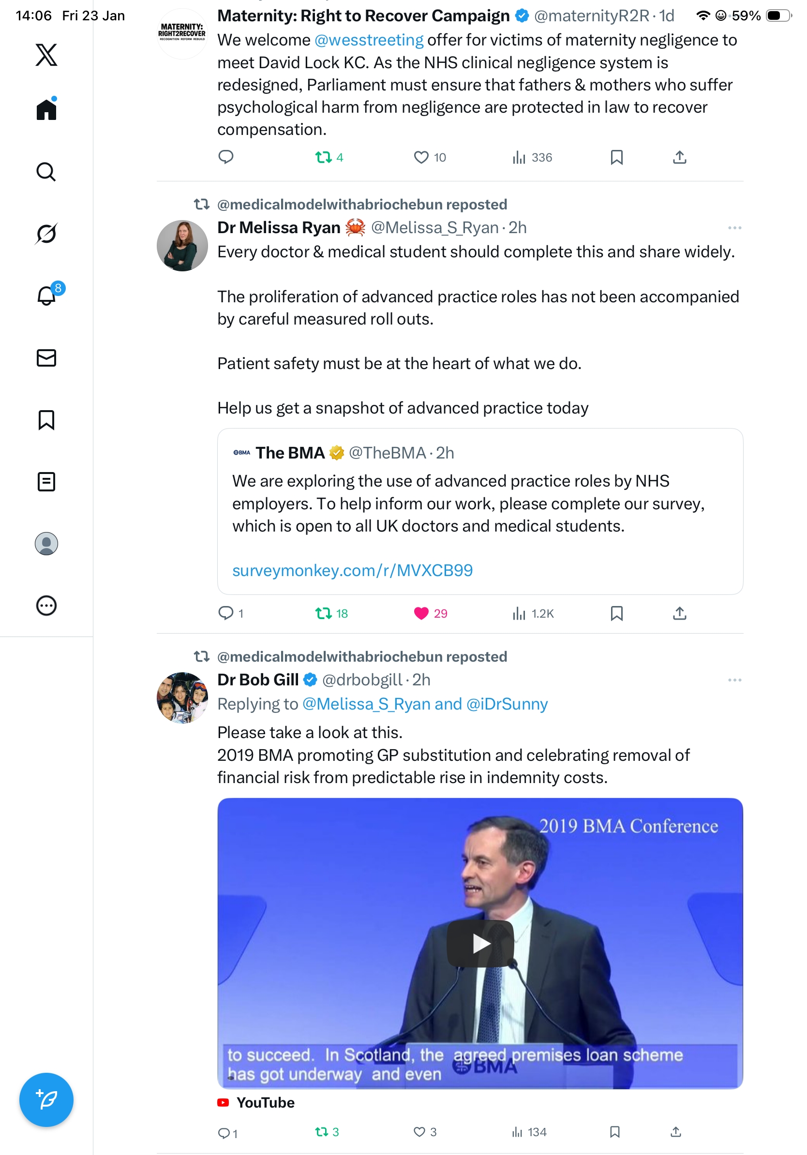
Task: Open the Search magnifier in sidebar
Action: [46, 172]
